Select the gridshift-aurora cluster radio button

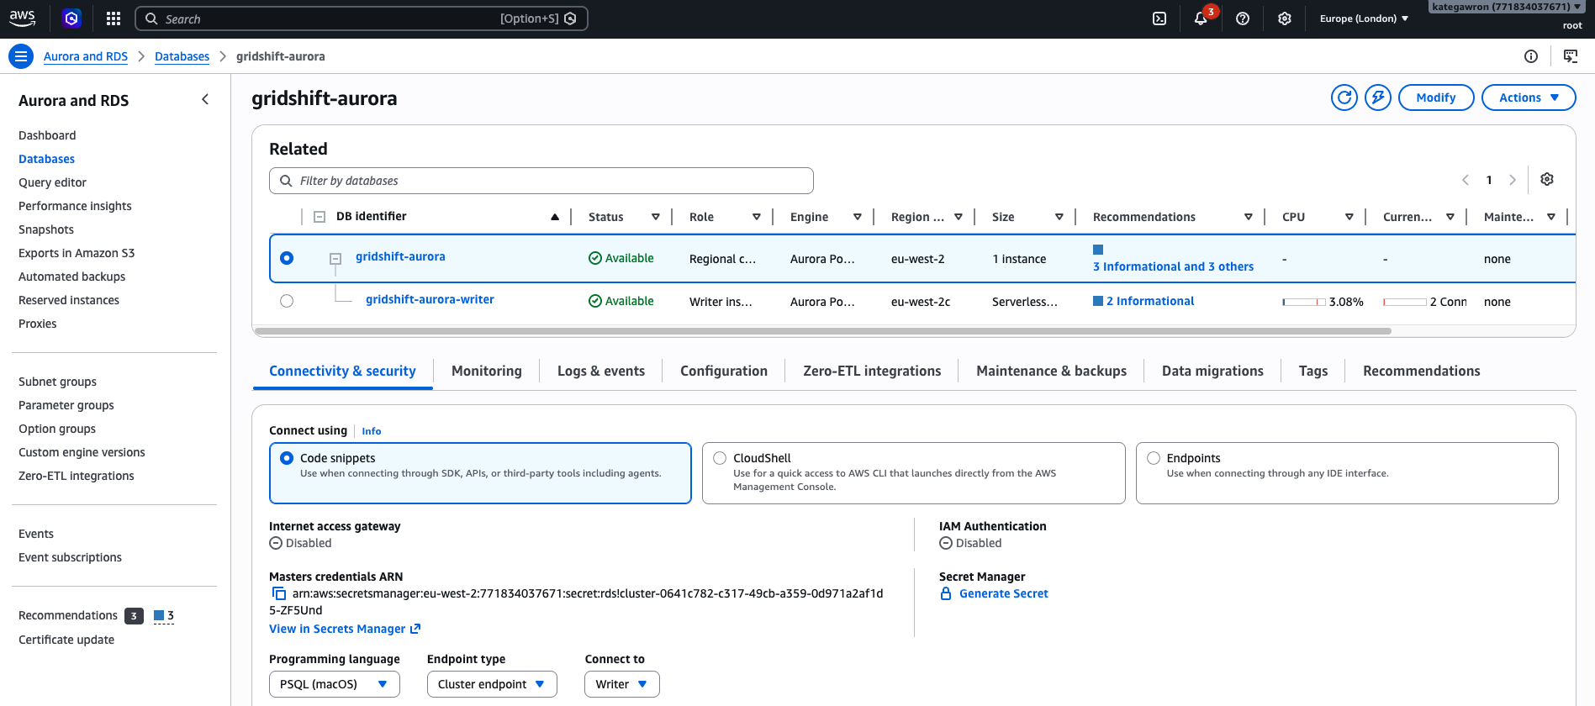click(287, 258)
